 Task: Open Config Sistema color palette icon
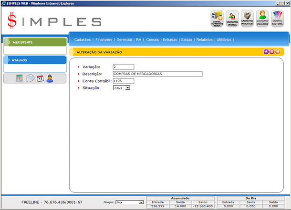[277, 18]
